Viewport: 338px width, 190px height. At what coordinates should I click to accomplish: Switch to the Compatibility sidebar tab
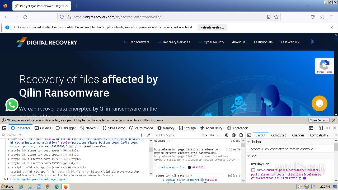(x=319, y=135)
